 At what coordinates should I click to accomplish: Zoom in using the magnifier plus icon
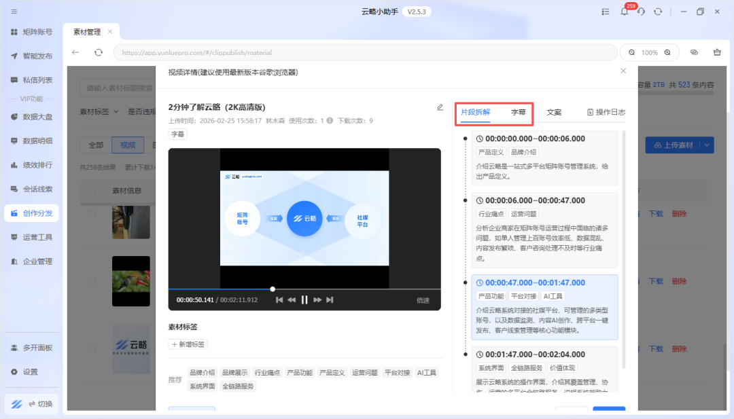pyautogui.click(x=667, y=52)
